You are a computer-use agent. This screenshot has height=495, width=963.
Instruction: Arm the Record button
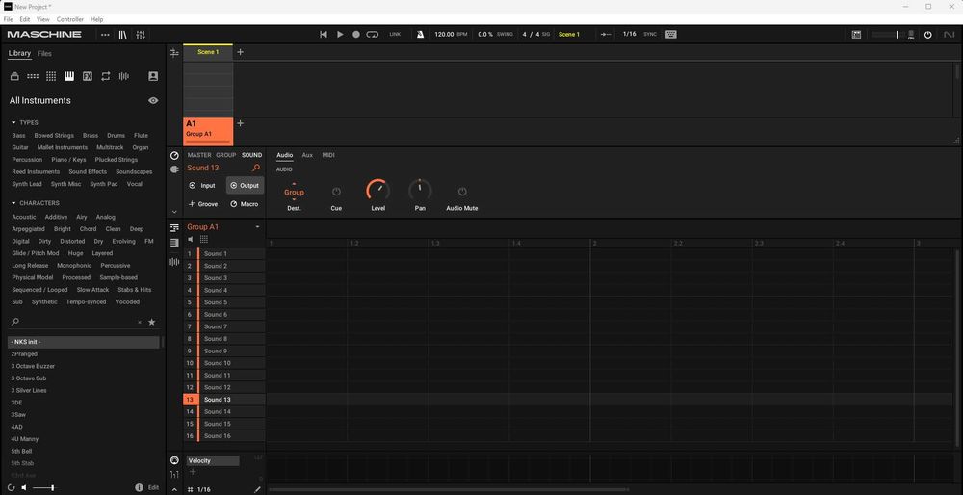click(x=356, y=35)
